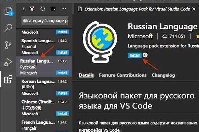The image size is (199, 132).
Task: Click the Microsoft publisher link in details
Action: tap(140, 36)
